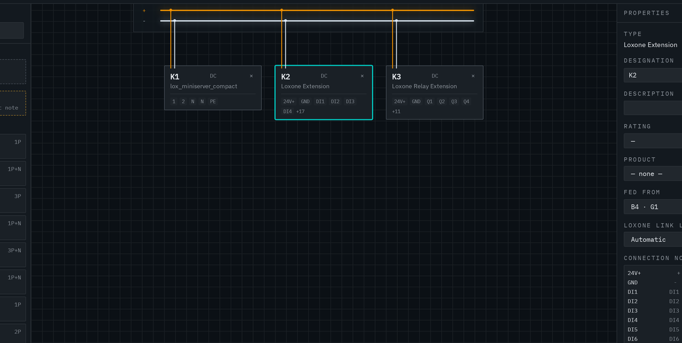Viewport: 682px width, 343px height.
Task: Click the DI4 terminal on K2 card
Action: click(288, 111)
